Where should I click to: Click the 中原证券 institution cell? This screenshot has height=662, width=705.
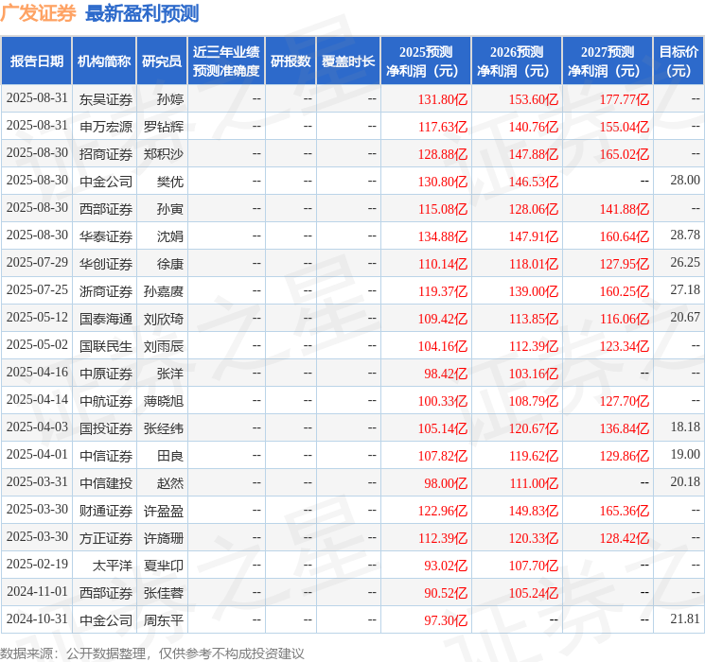[106, 374]
